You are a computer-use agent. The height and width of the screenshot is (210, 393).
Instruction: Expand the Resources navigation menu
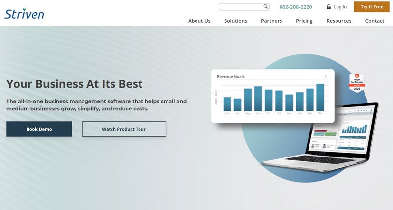coord(338,21)
